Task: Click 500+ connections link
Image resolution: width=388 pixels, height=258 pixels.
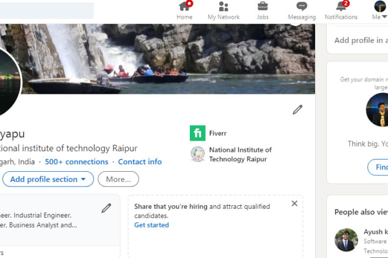Action: (76, 162)
